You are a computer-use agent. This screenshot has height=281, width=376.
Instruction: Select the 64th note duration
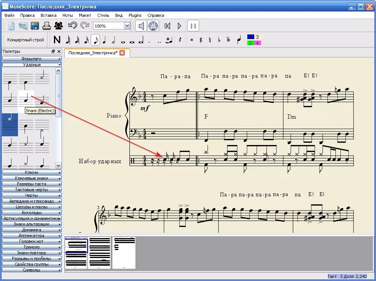click(x=68, y=40)
